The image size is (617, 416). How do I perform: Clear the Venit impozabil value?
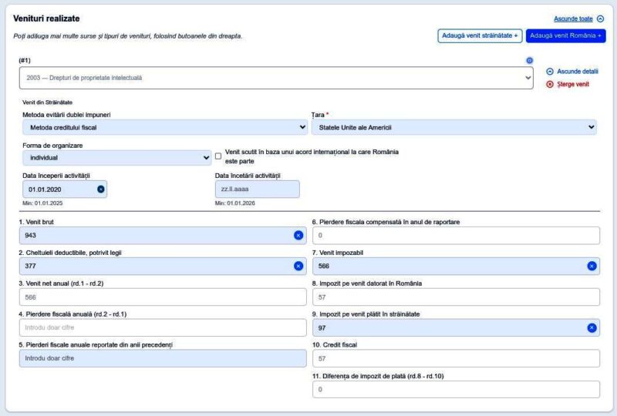[592, 266]
